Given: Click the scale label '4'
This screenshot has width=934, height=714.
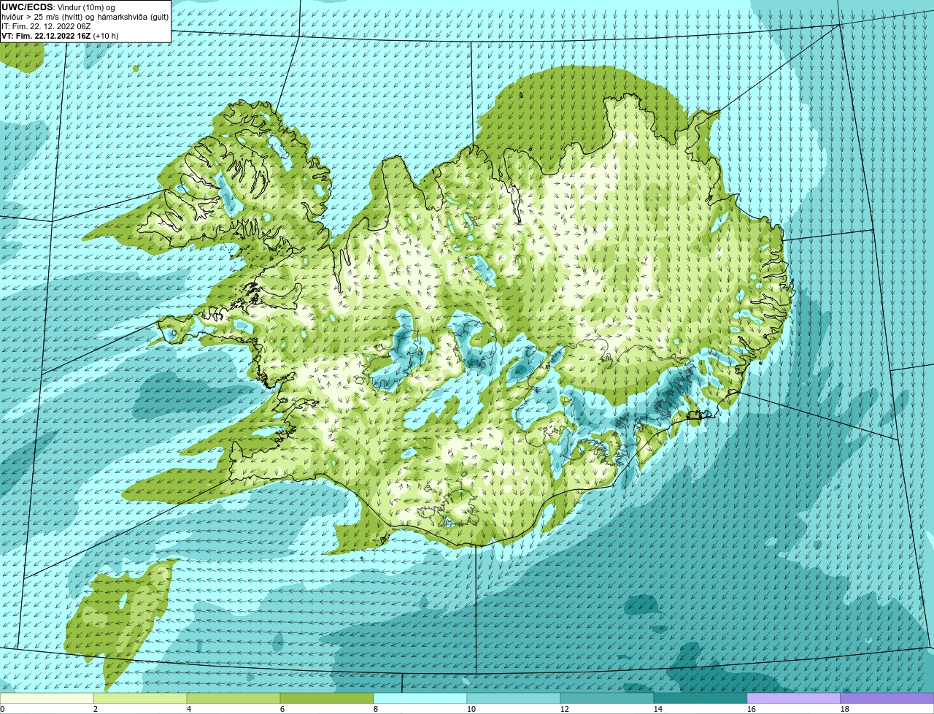Looking at the screenshot, I should (x=189, y=709).
